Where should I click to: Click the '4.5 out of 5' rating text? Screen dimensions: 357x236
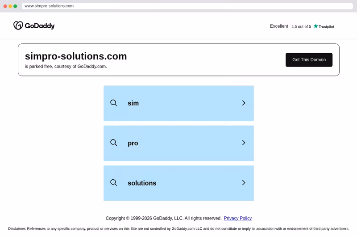(301, 27)
